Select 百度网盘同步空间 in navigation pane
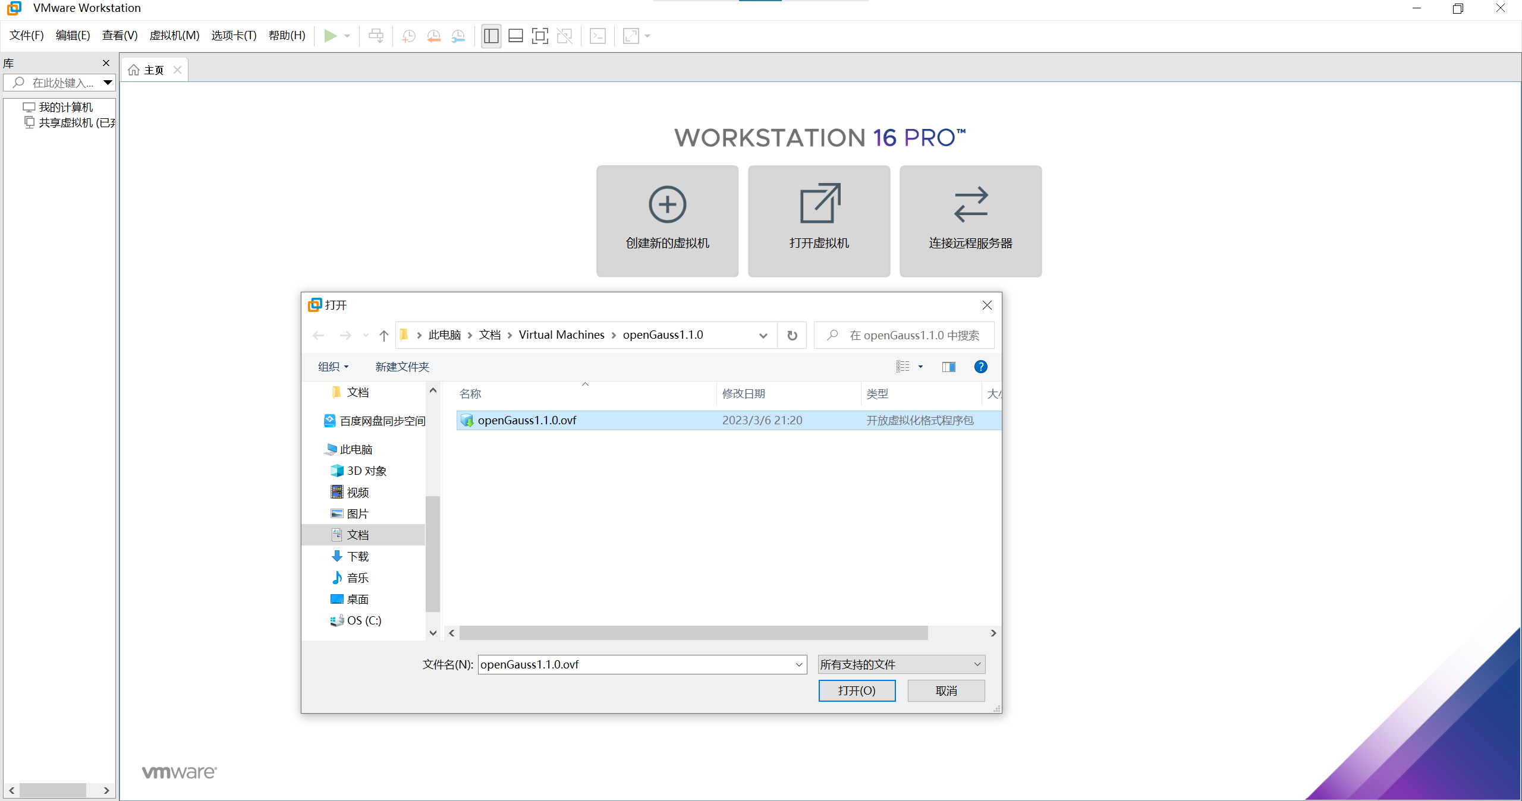Image resolution: width=1522 pixels, height=801 pixels. 375,421
